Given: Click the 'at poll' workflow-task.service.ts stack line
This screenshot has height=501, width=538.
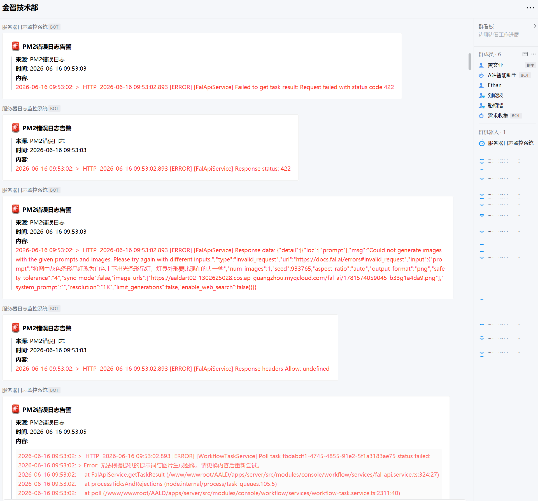Looking at the screenshot, I should pyautogui.click(x=209, y=493).
